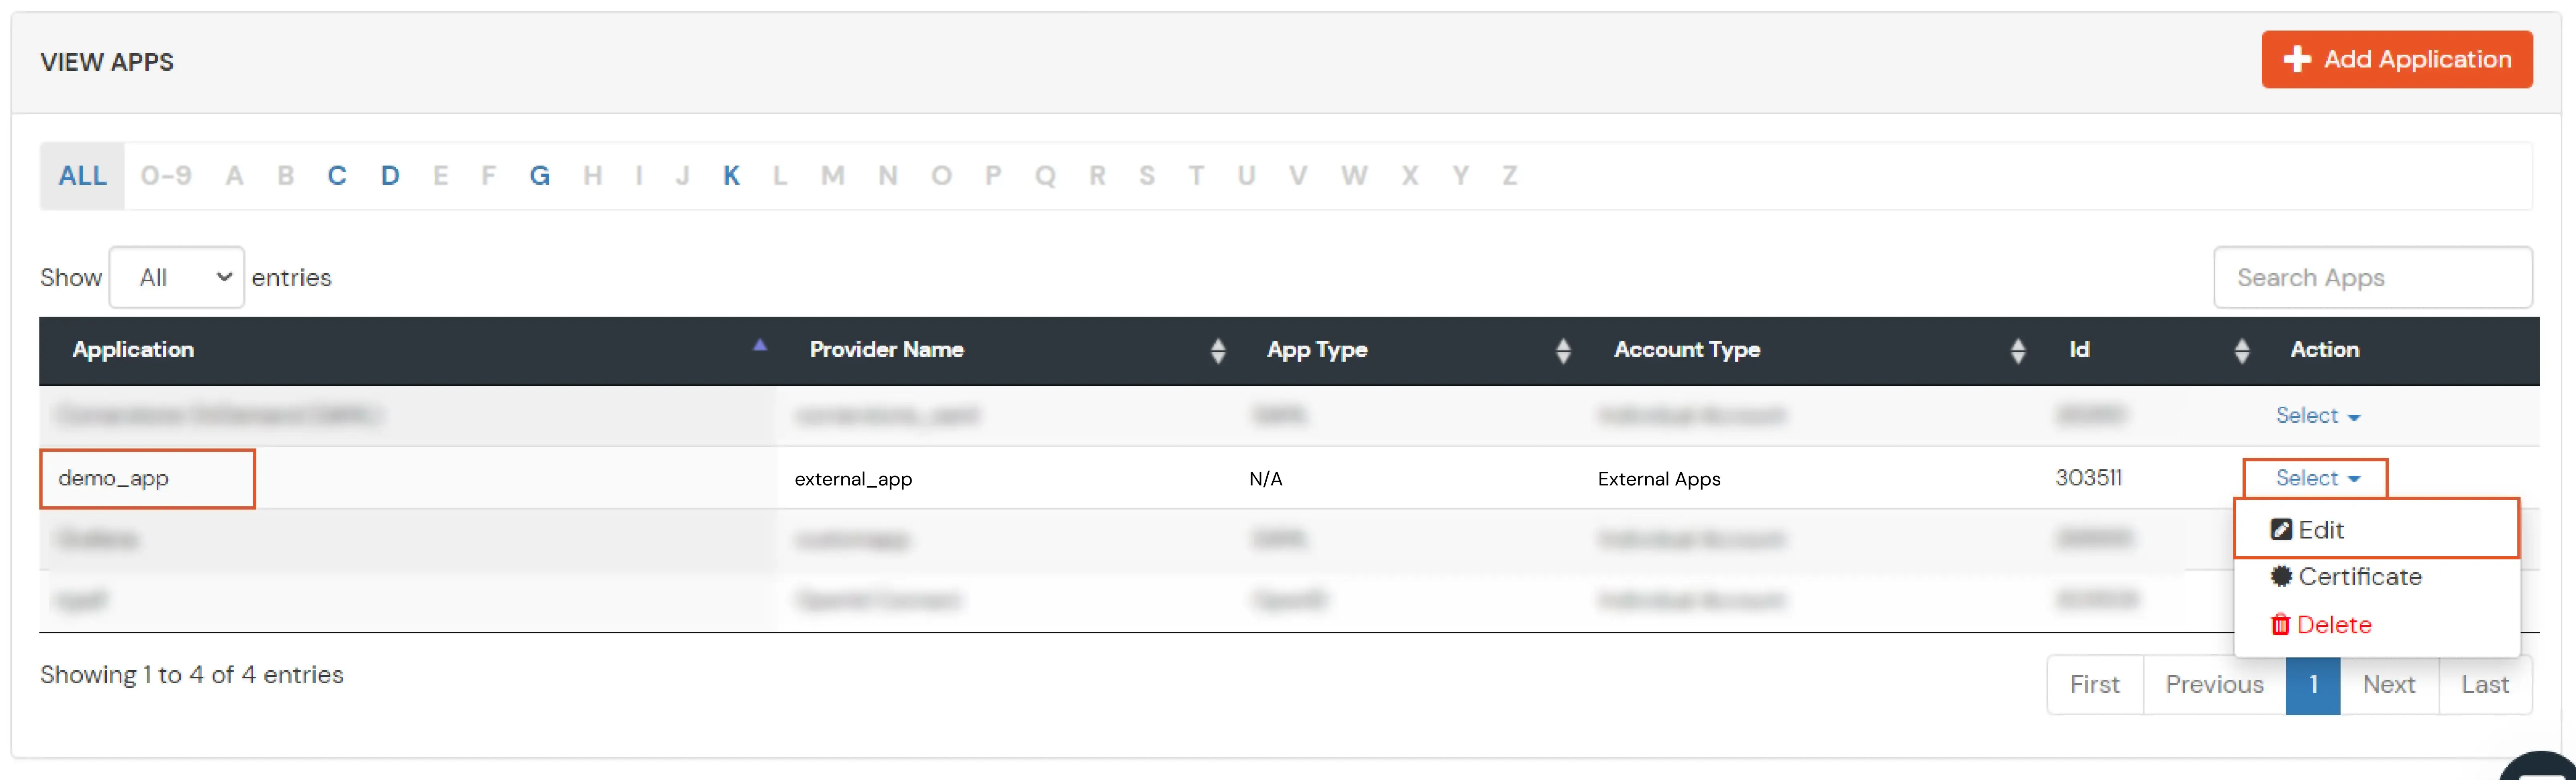Sort by App Type column arrows
The width and height of the screenshot is (2576, 780).
(x=1563, y=350)
